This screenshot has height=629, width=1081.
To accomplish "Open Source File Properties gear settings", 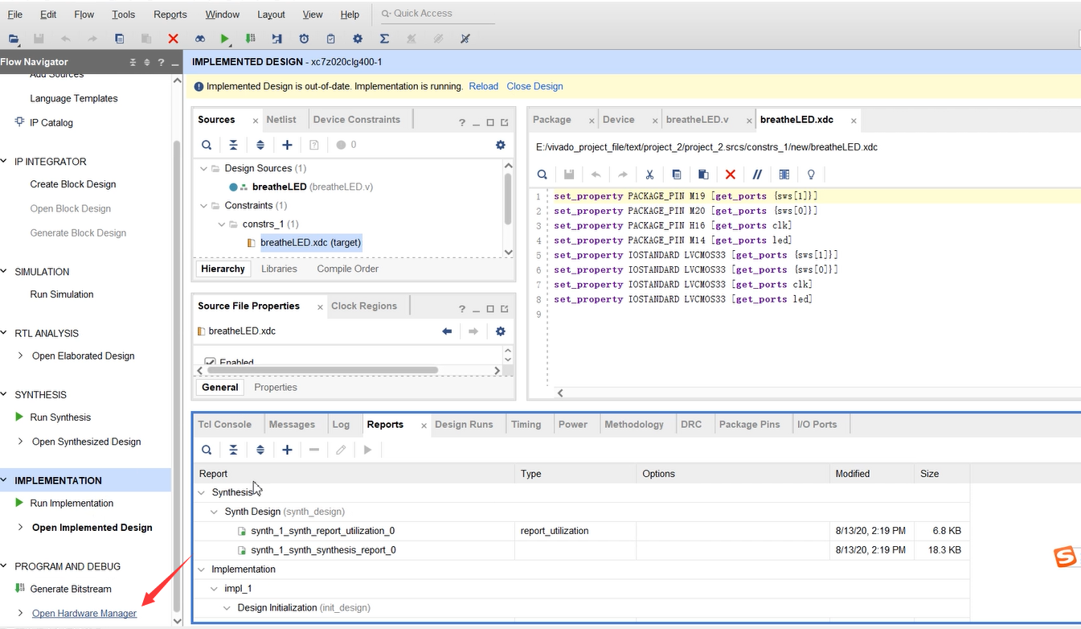I will point(501,331).
